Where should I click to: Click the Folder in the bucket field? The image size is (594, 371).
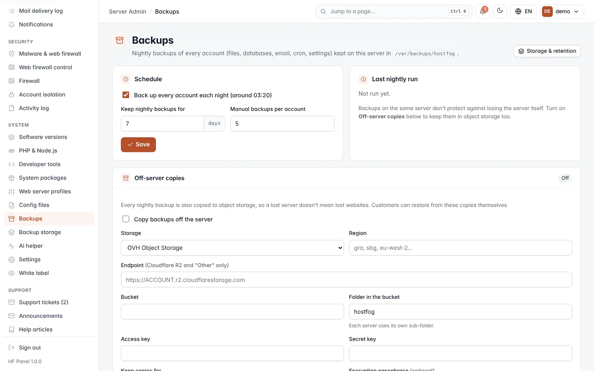(x=460, y=312)
